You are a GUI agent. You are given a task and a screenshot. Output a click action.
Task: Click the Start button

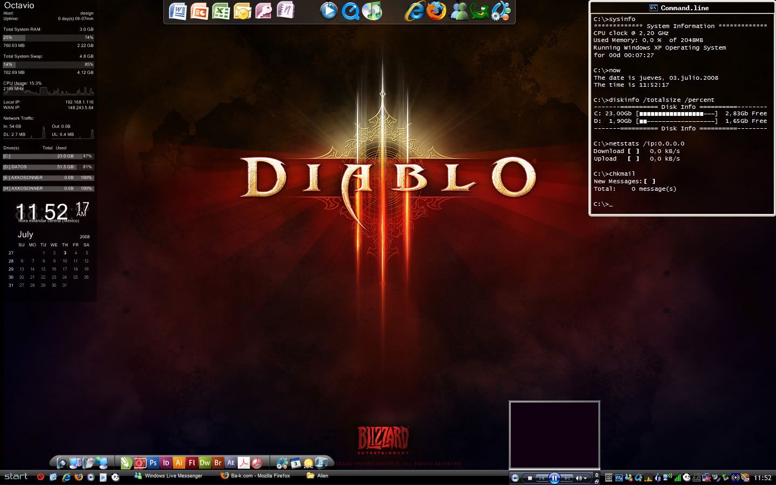click(x=16, y=476)
